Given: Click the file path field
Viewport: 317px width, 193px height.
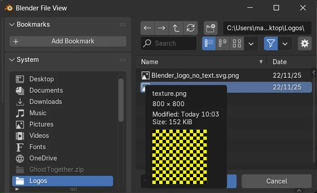Looking at the screenshot, I should coord(267,28).
